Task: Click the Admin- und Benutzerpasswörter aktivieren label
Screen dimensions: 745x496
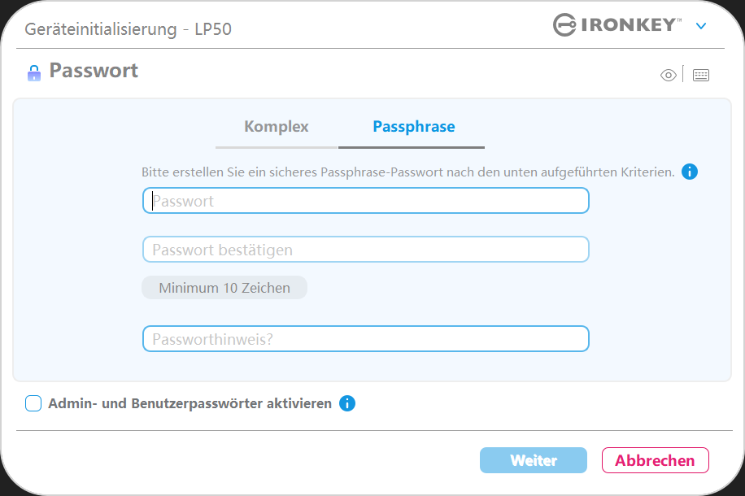Action: click(x=190, y=403)
